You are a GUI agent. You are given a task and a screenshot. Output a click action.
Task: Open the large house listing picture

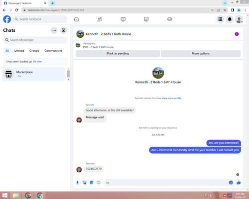point(158,73)
